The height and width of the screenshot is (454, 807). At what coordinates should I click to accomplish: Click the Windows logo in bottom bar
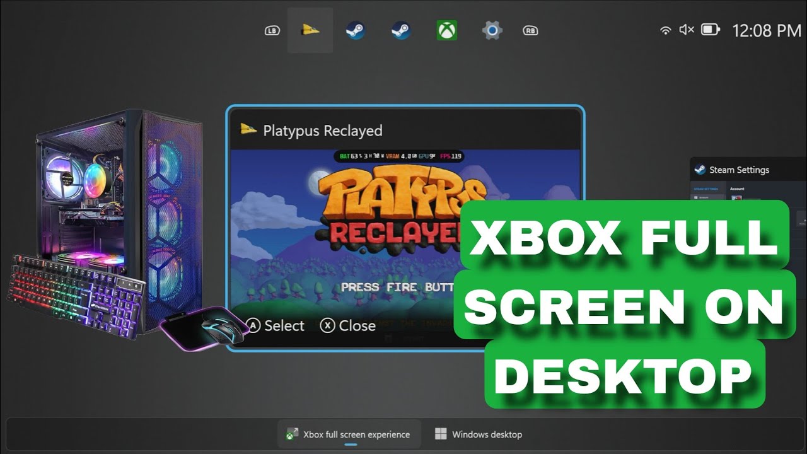pos(441,434)
